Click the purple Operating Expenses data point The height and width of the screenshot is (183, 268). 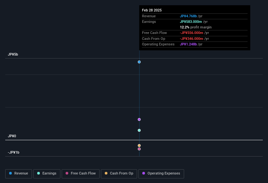139,119
